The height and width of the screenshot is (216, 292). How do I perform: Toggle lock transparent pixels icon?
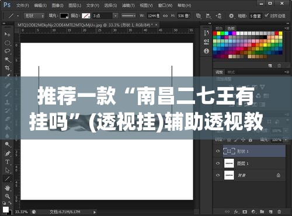tap(229, 140)
